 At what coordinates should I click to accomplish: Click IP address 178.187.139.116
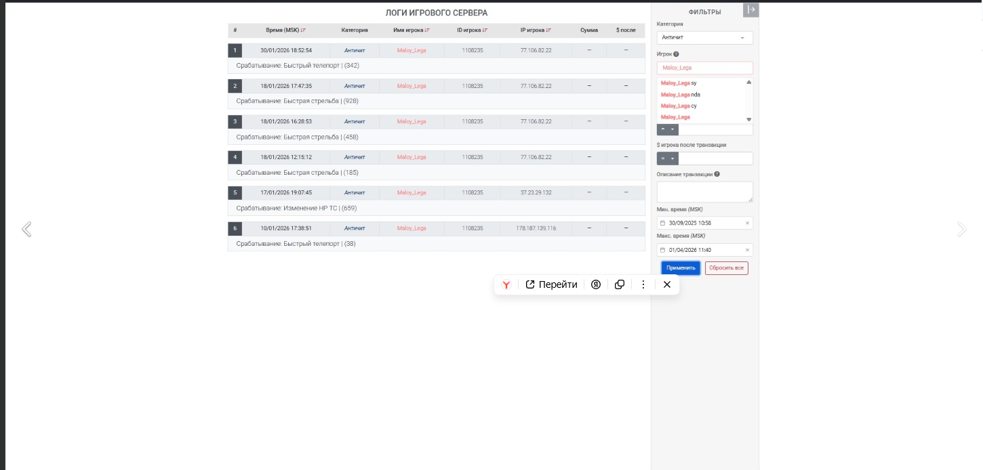[x=536, y=228]
